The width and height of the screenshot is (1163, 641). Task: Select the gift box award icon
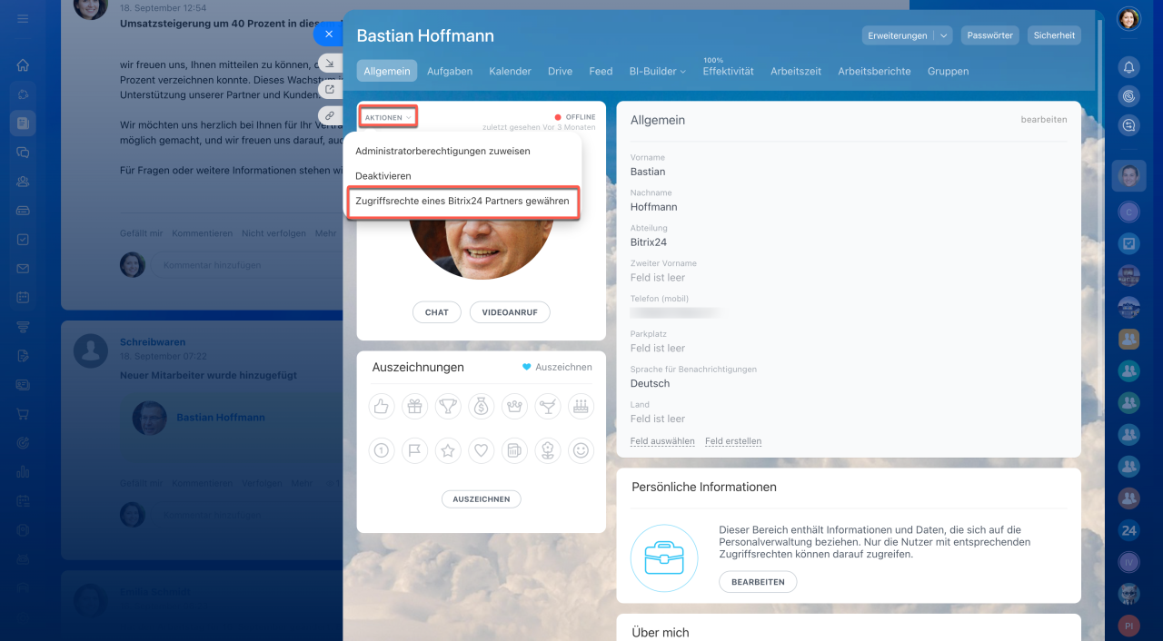414,407
